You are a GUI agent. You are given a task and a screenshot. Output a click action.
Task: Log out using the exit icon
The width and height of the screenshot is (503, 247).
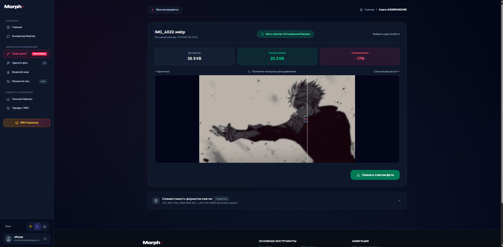[x=45, y=239]
